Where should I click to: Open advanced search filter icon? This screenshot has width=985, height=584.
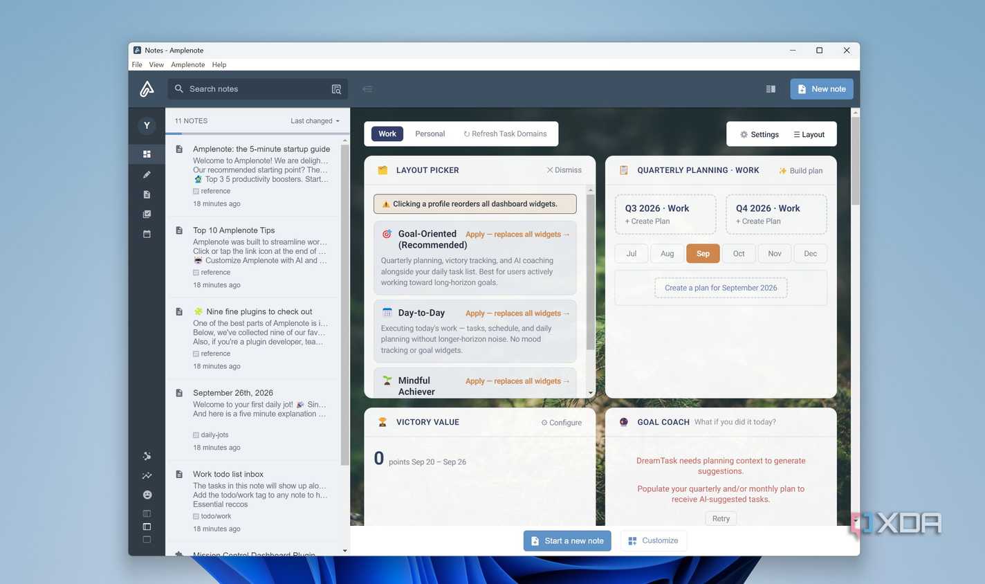click(336, 89)
